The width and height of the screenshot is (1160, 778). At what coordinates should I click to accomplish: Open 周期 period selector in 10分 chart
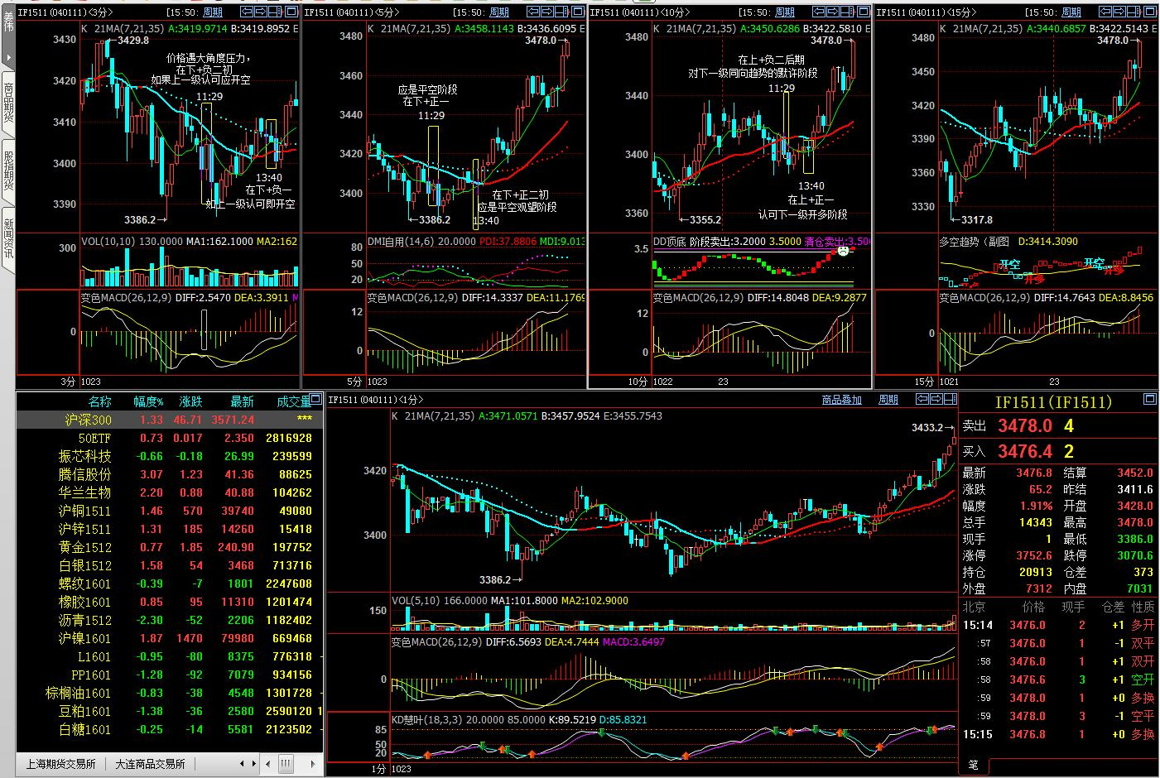[785, 12]
